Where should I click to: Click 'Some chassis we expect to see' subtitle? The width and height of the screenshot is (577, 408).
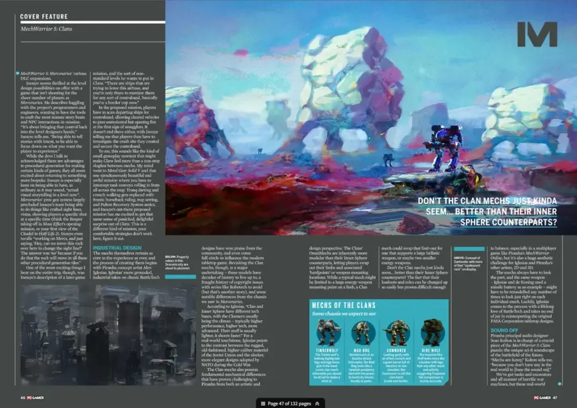tap(344, 314)
